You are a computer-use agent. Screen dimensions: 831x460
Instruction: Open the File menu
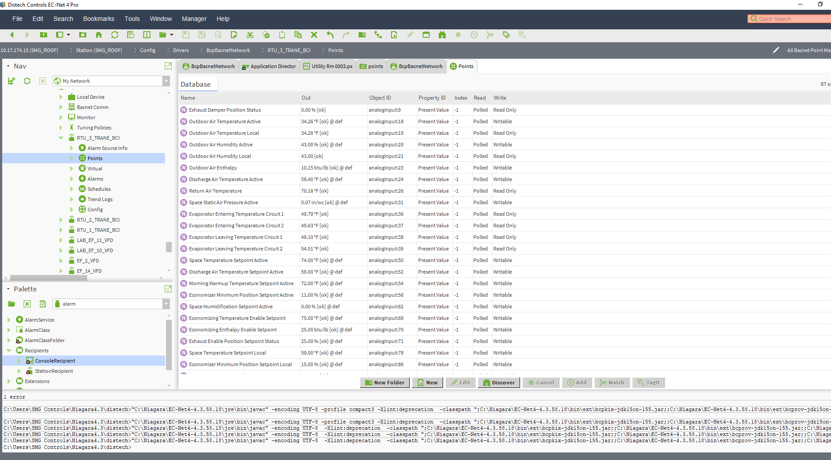pos(17,19)
